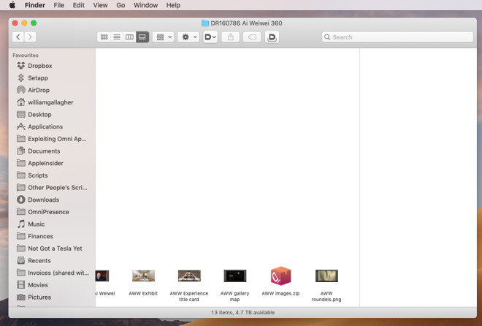The height and width of the screenshot is (326, 482).
Task: Select the AWW gallery map thumbnail
Action: pyautogui.click(x=235, y=276)
